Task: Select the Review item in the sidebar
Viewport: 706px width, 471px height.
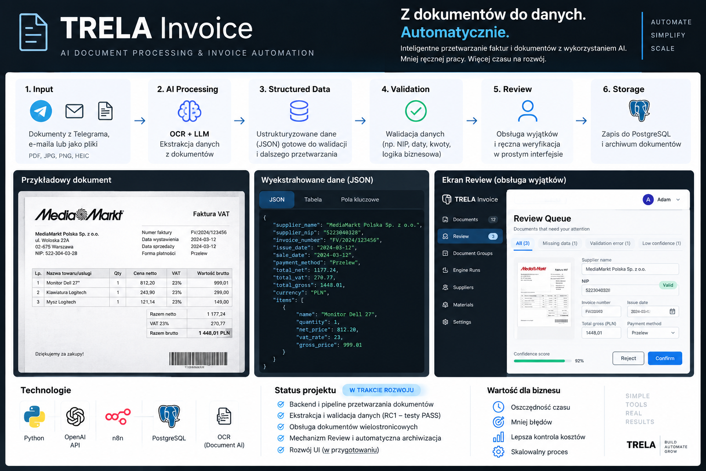Action: pyautogui.click(x=470, y=236)
